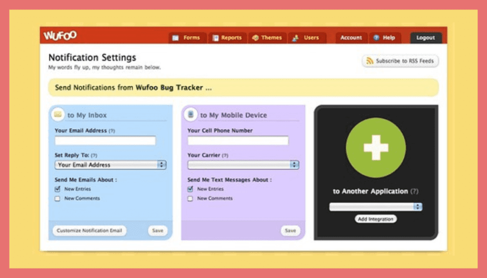
Task: Save the My Inbox settings
Action: tap(157, 230)
